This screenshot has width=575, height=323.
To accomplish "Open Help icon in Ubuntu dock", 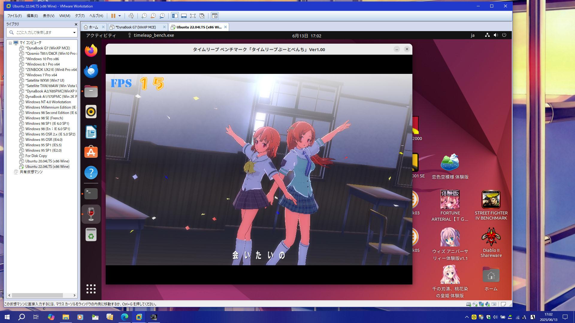I will 91,173.
